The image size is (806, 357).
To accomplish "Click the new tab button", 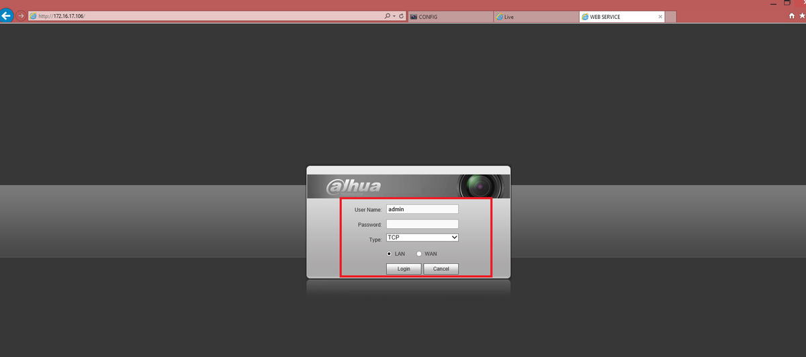I will pos(672,16).
